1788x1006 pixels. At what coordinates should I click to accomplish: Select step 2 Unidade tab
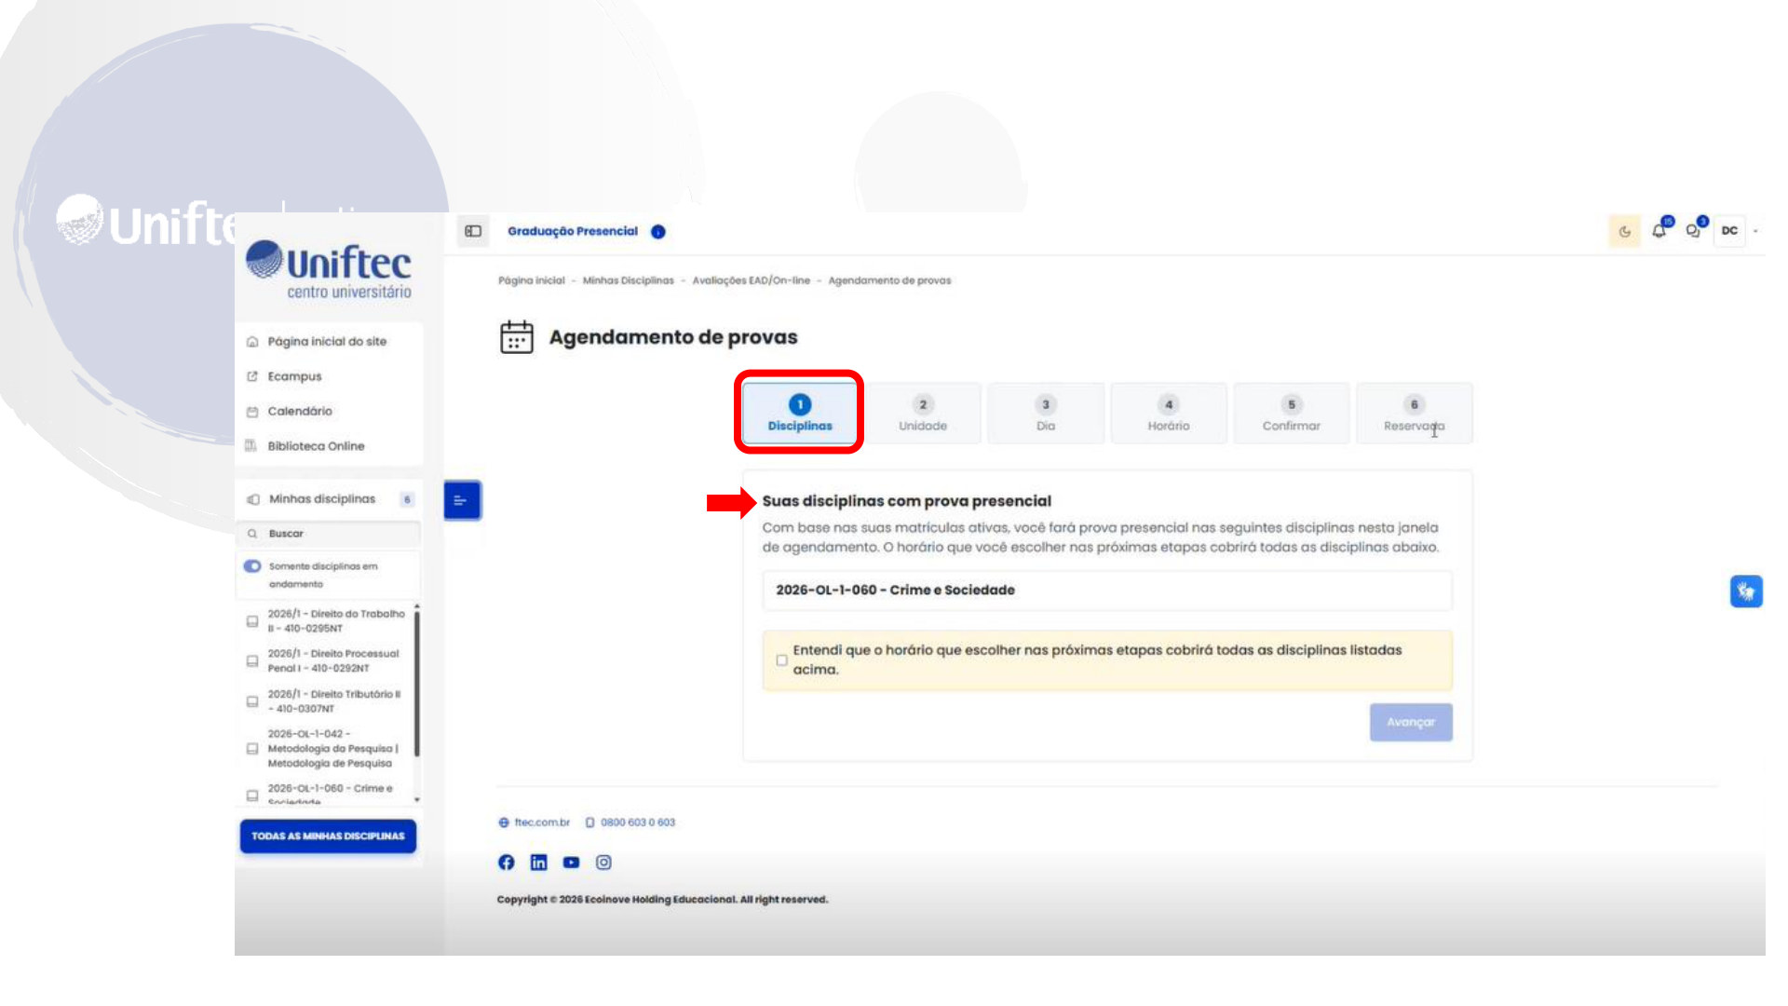(x=923, y=413)
